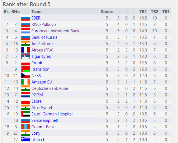
Task: Open the RIVC-Pulkovo team page
Action: click(44, 25)
